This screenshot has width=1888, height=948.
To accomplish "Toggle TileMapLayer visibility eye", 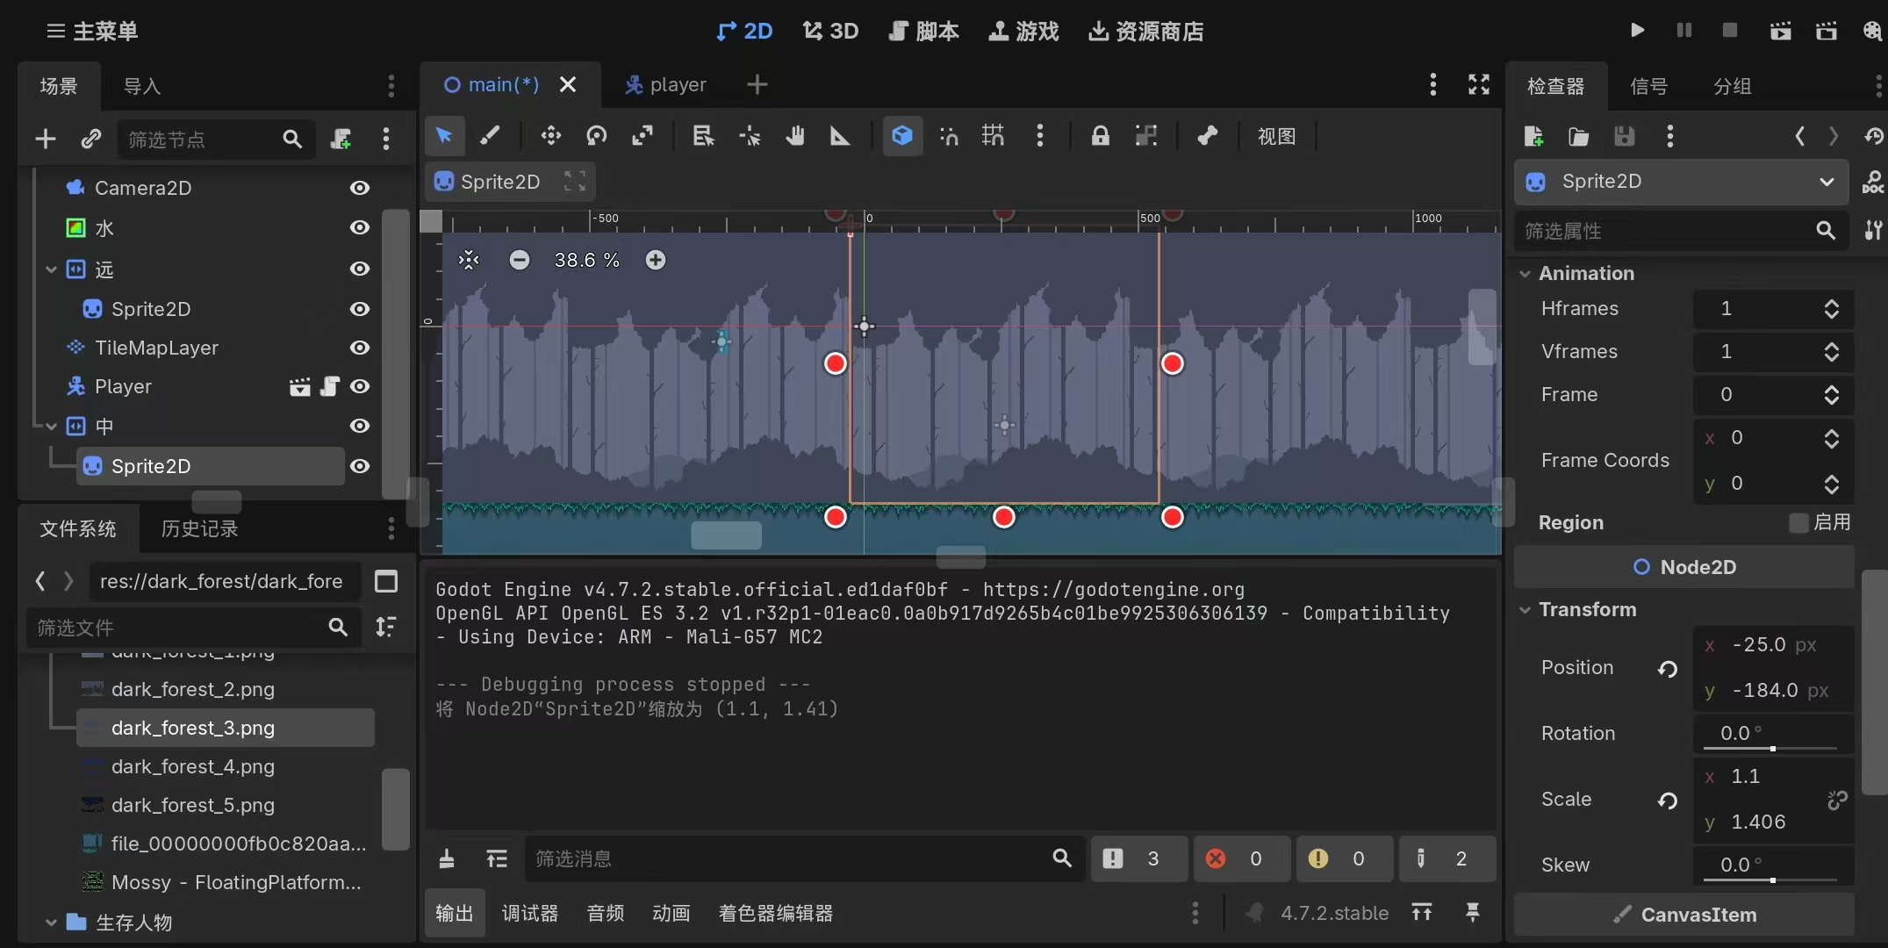I will (x=360, y=348).
